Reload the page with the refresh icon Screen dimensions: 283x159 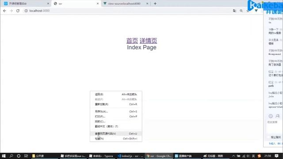[x=18, y=11]
